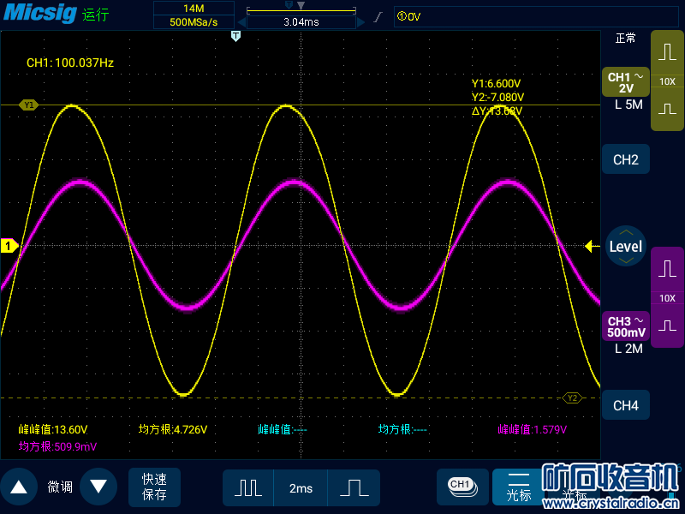This screenshot has height=514, width=685.
Task: Increase timebase with the single-pulse icon
Action: point(354,487)
